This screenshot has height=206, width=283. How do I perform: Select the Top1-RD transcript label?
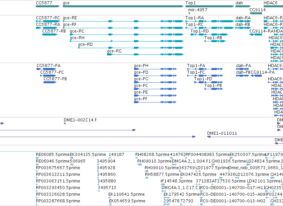point(200,31)
